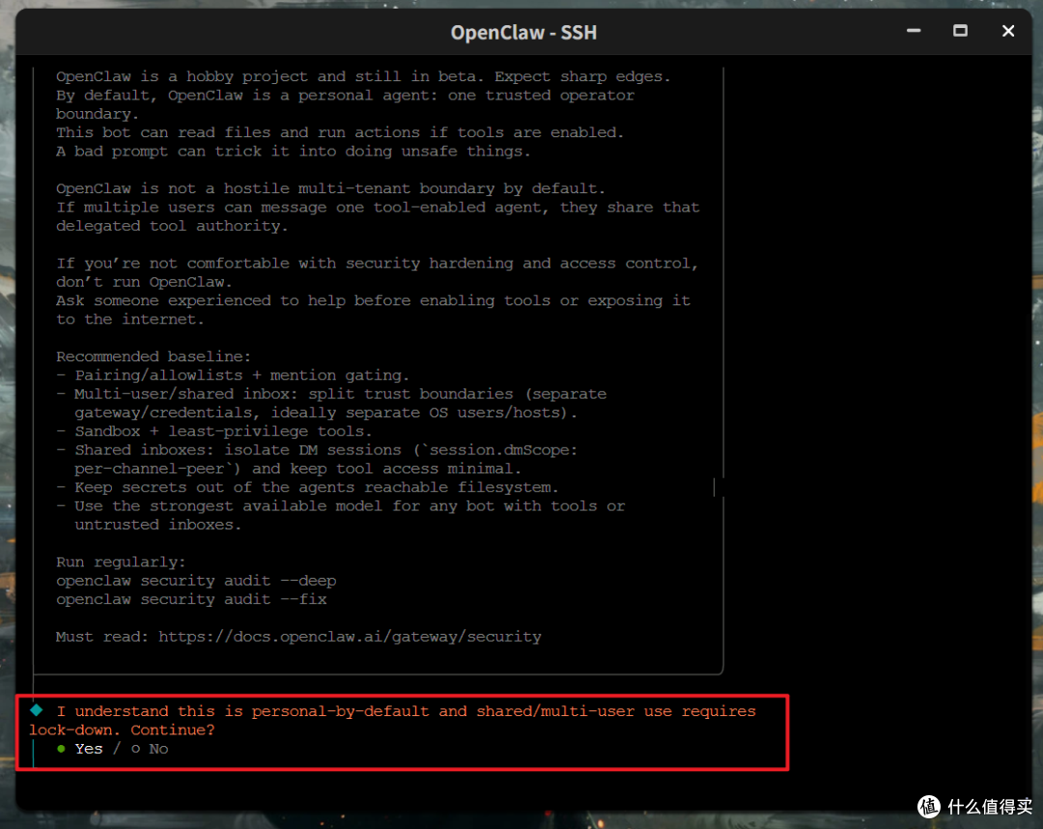Click the 'Recommended baseline:' heading
The width and height of the screenshot is (1043, 829).
point(154,357)
